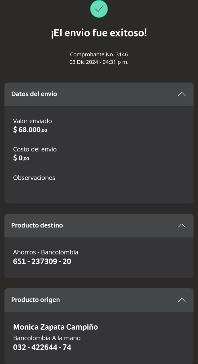Click the Comprobante No. 3146 text
This screenshot has height=364, width=198.
click(99, 54)
